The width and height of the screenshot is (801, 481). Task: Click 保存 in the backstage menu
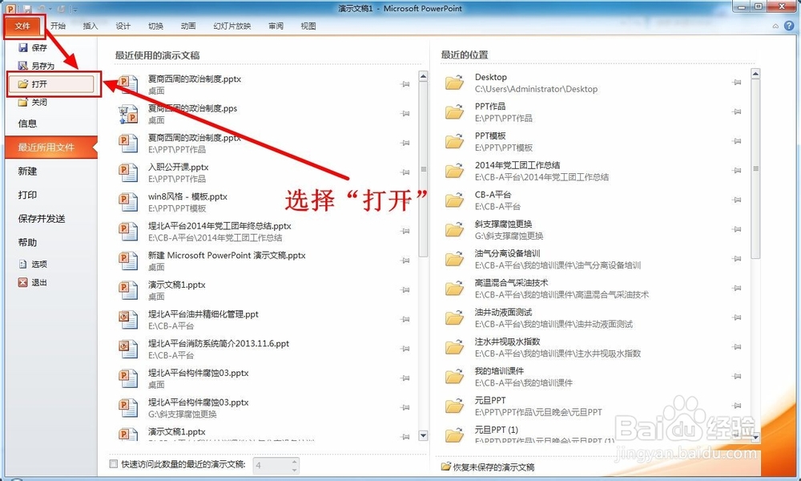pos(33,47)
